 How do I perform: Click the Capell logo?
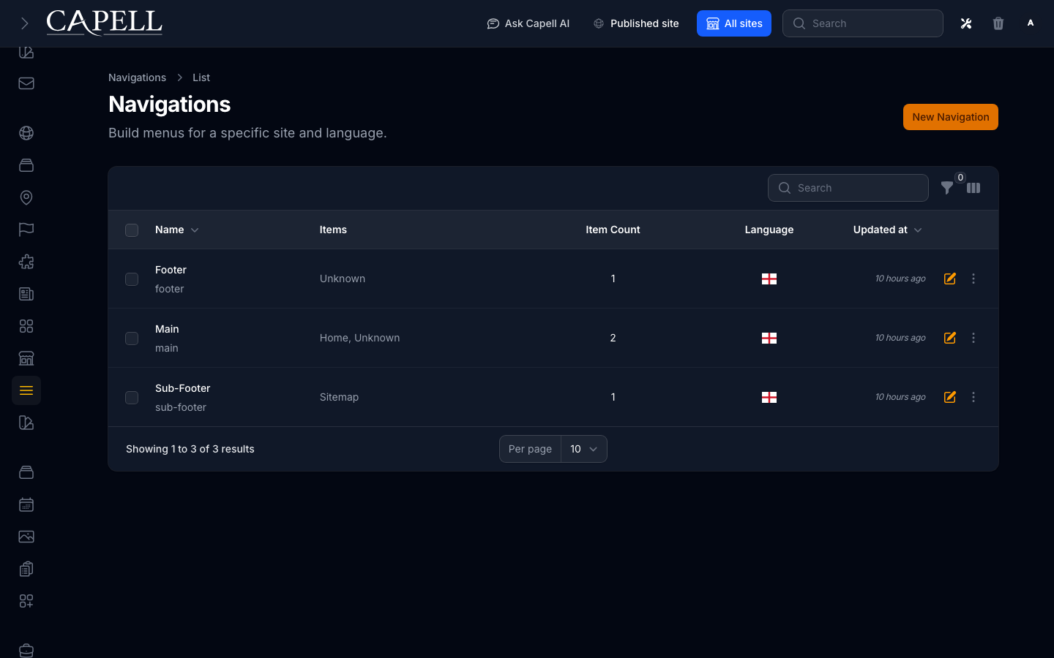click(x=105, y=23)
